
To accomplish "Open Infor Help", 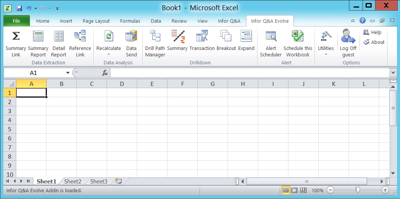I will 372,33.
